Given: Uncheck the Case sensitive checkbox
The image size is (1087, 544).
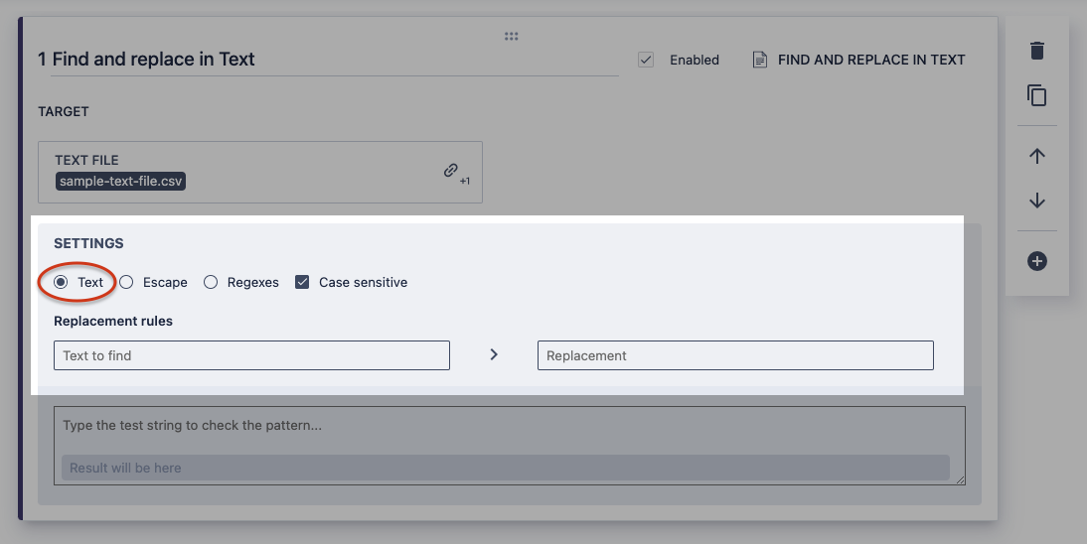Looking at the screenshot, I should click(302, 282).
